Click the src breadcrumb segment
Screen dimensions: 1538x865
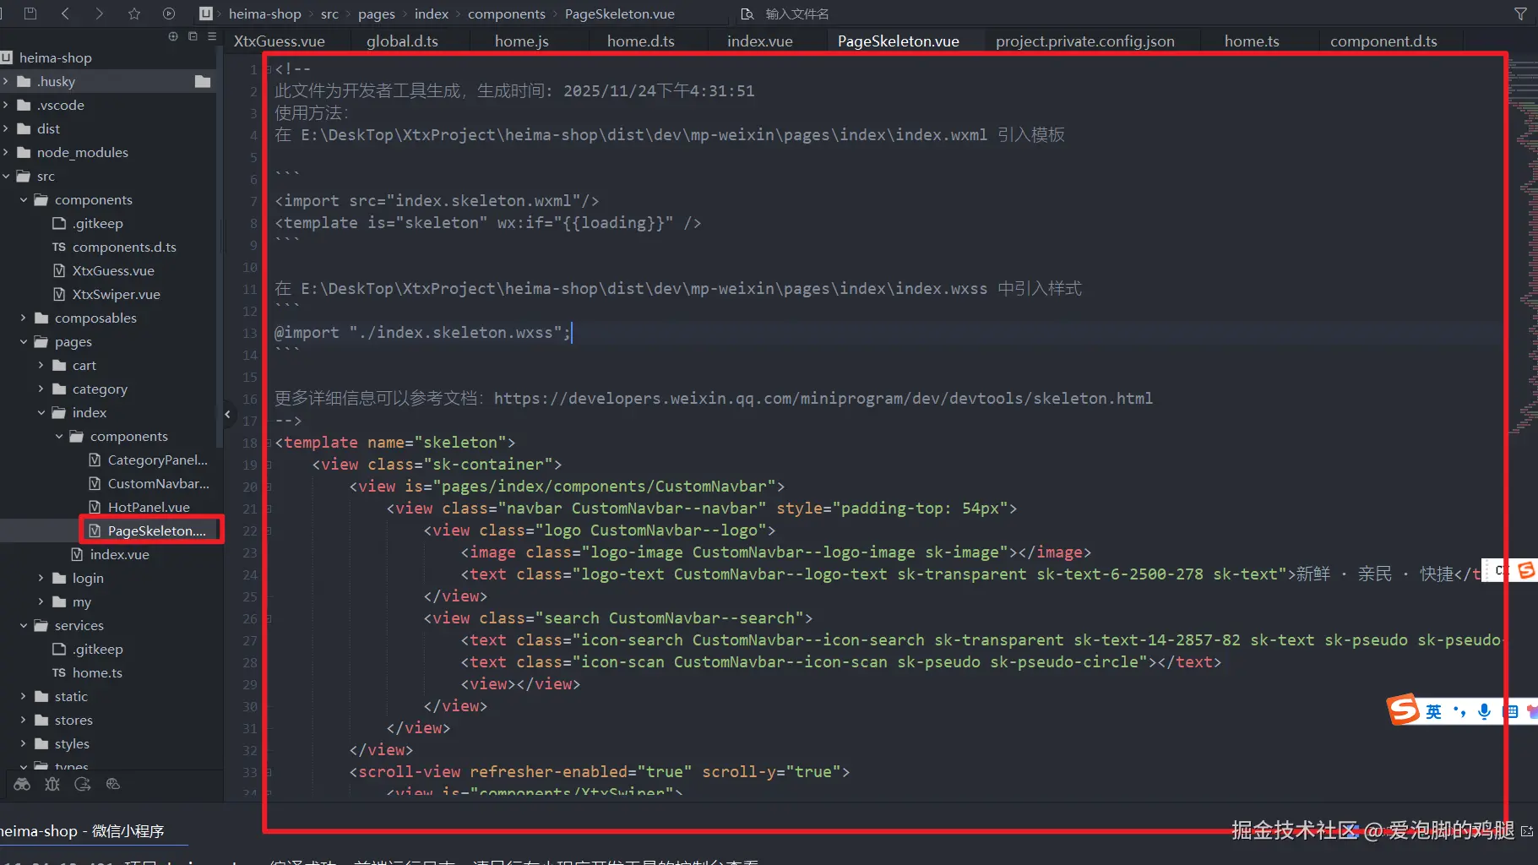(x=329, y=14)
